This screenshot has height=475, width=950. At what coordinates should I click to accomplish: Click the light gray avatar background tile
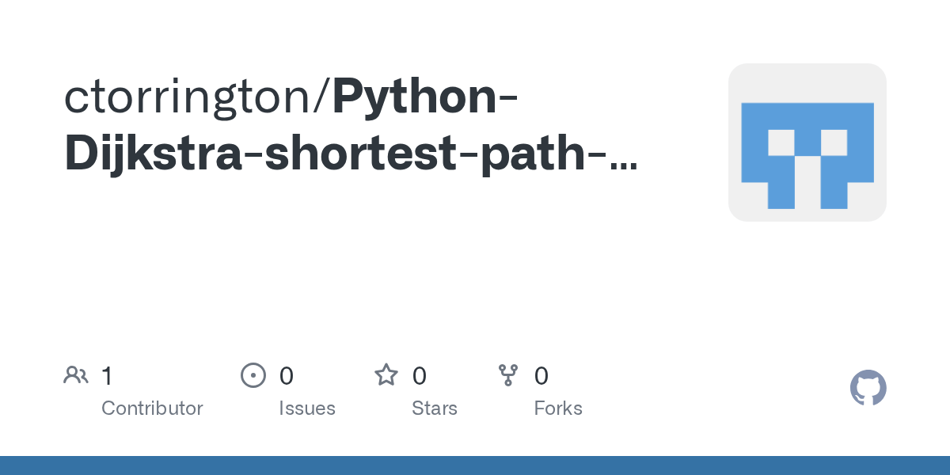pyautogui.click(x=807, y=142)
